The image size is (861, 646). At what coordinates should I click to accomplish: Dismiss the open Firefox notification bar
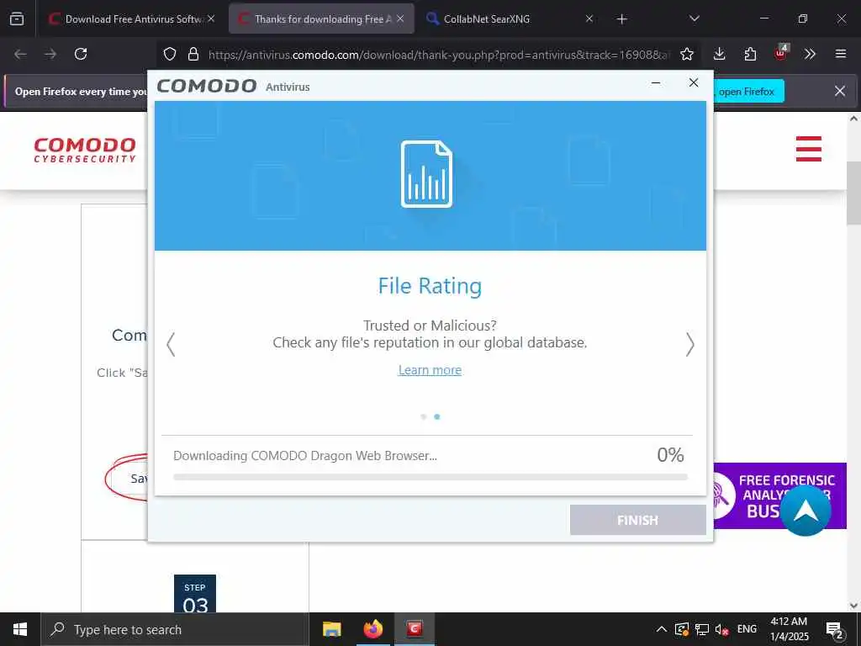coord(840,91)
